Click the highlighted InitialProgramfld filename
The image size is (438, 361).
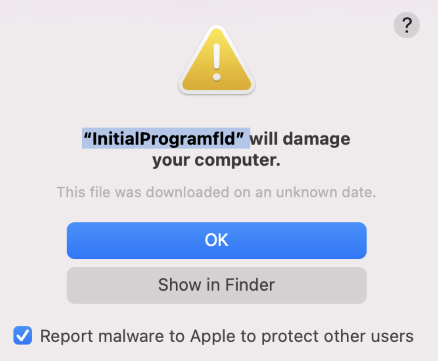point(165,138)
